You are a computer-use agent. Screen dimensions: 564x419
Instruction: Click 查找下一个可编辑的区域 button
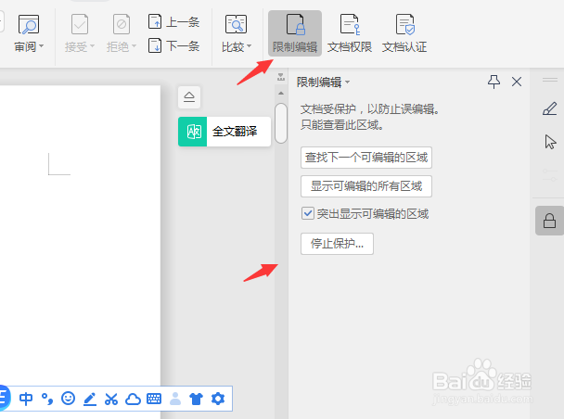point(366,158)
